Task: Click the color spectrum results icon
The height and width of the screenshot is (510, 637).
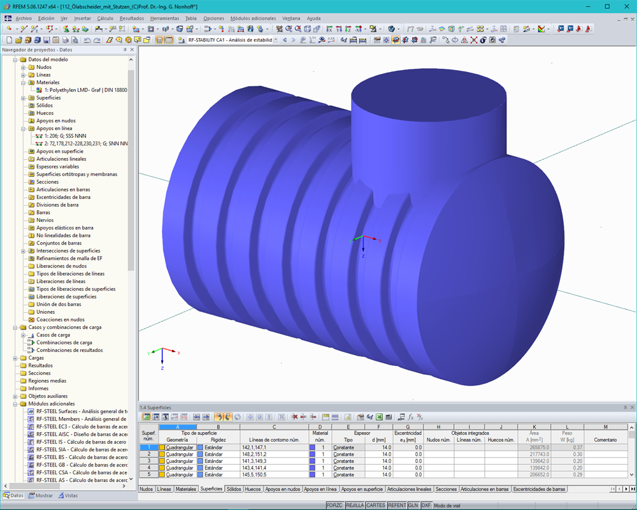Action: pos(541,29)
